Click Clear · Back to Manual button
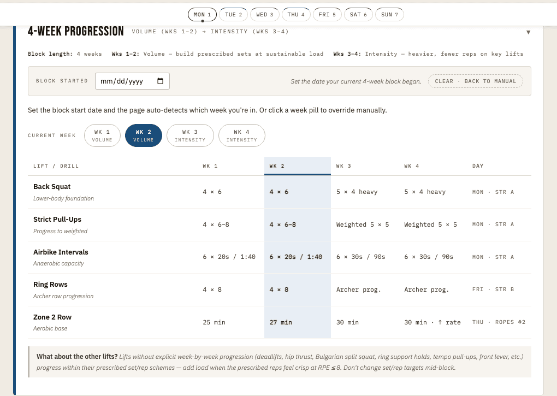The height and width of the screenshot is (396, 557). coord(475,81)
